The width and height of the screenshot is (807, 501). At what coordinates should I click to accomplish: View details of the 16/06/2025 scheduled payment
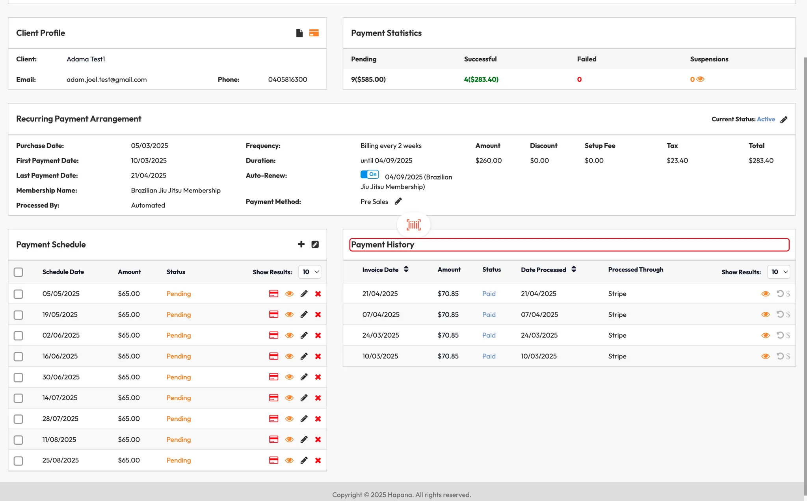point(289,357)
